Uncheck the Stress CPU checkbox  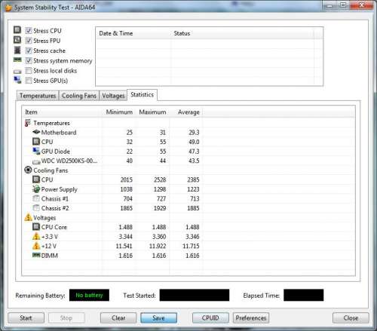coord(29,31)
